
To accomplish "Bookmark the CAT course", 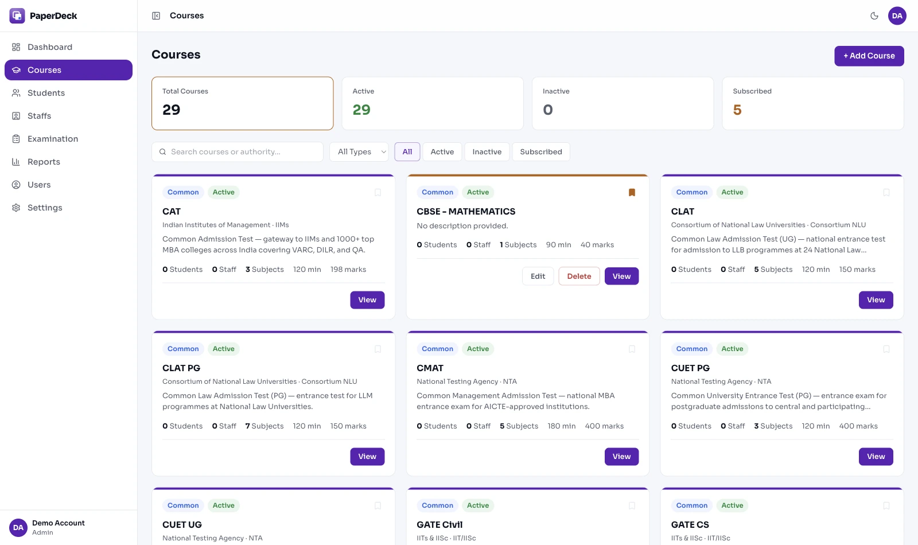I will tap(378, 192).
